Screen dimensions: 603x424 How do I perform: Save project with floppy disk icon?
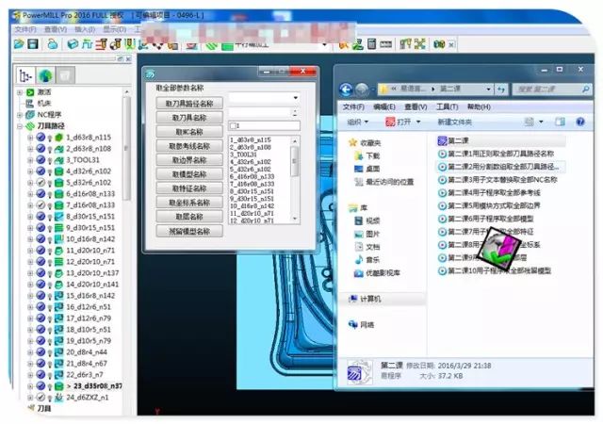click(33, 44)
